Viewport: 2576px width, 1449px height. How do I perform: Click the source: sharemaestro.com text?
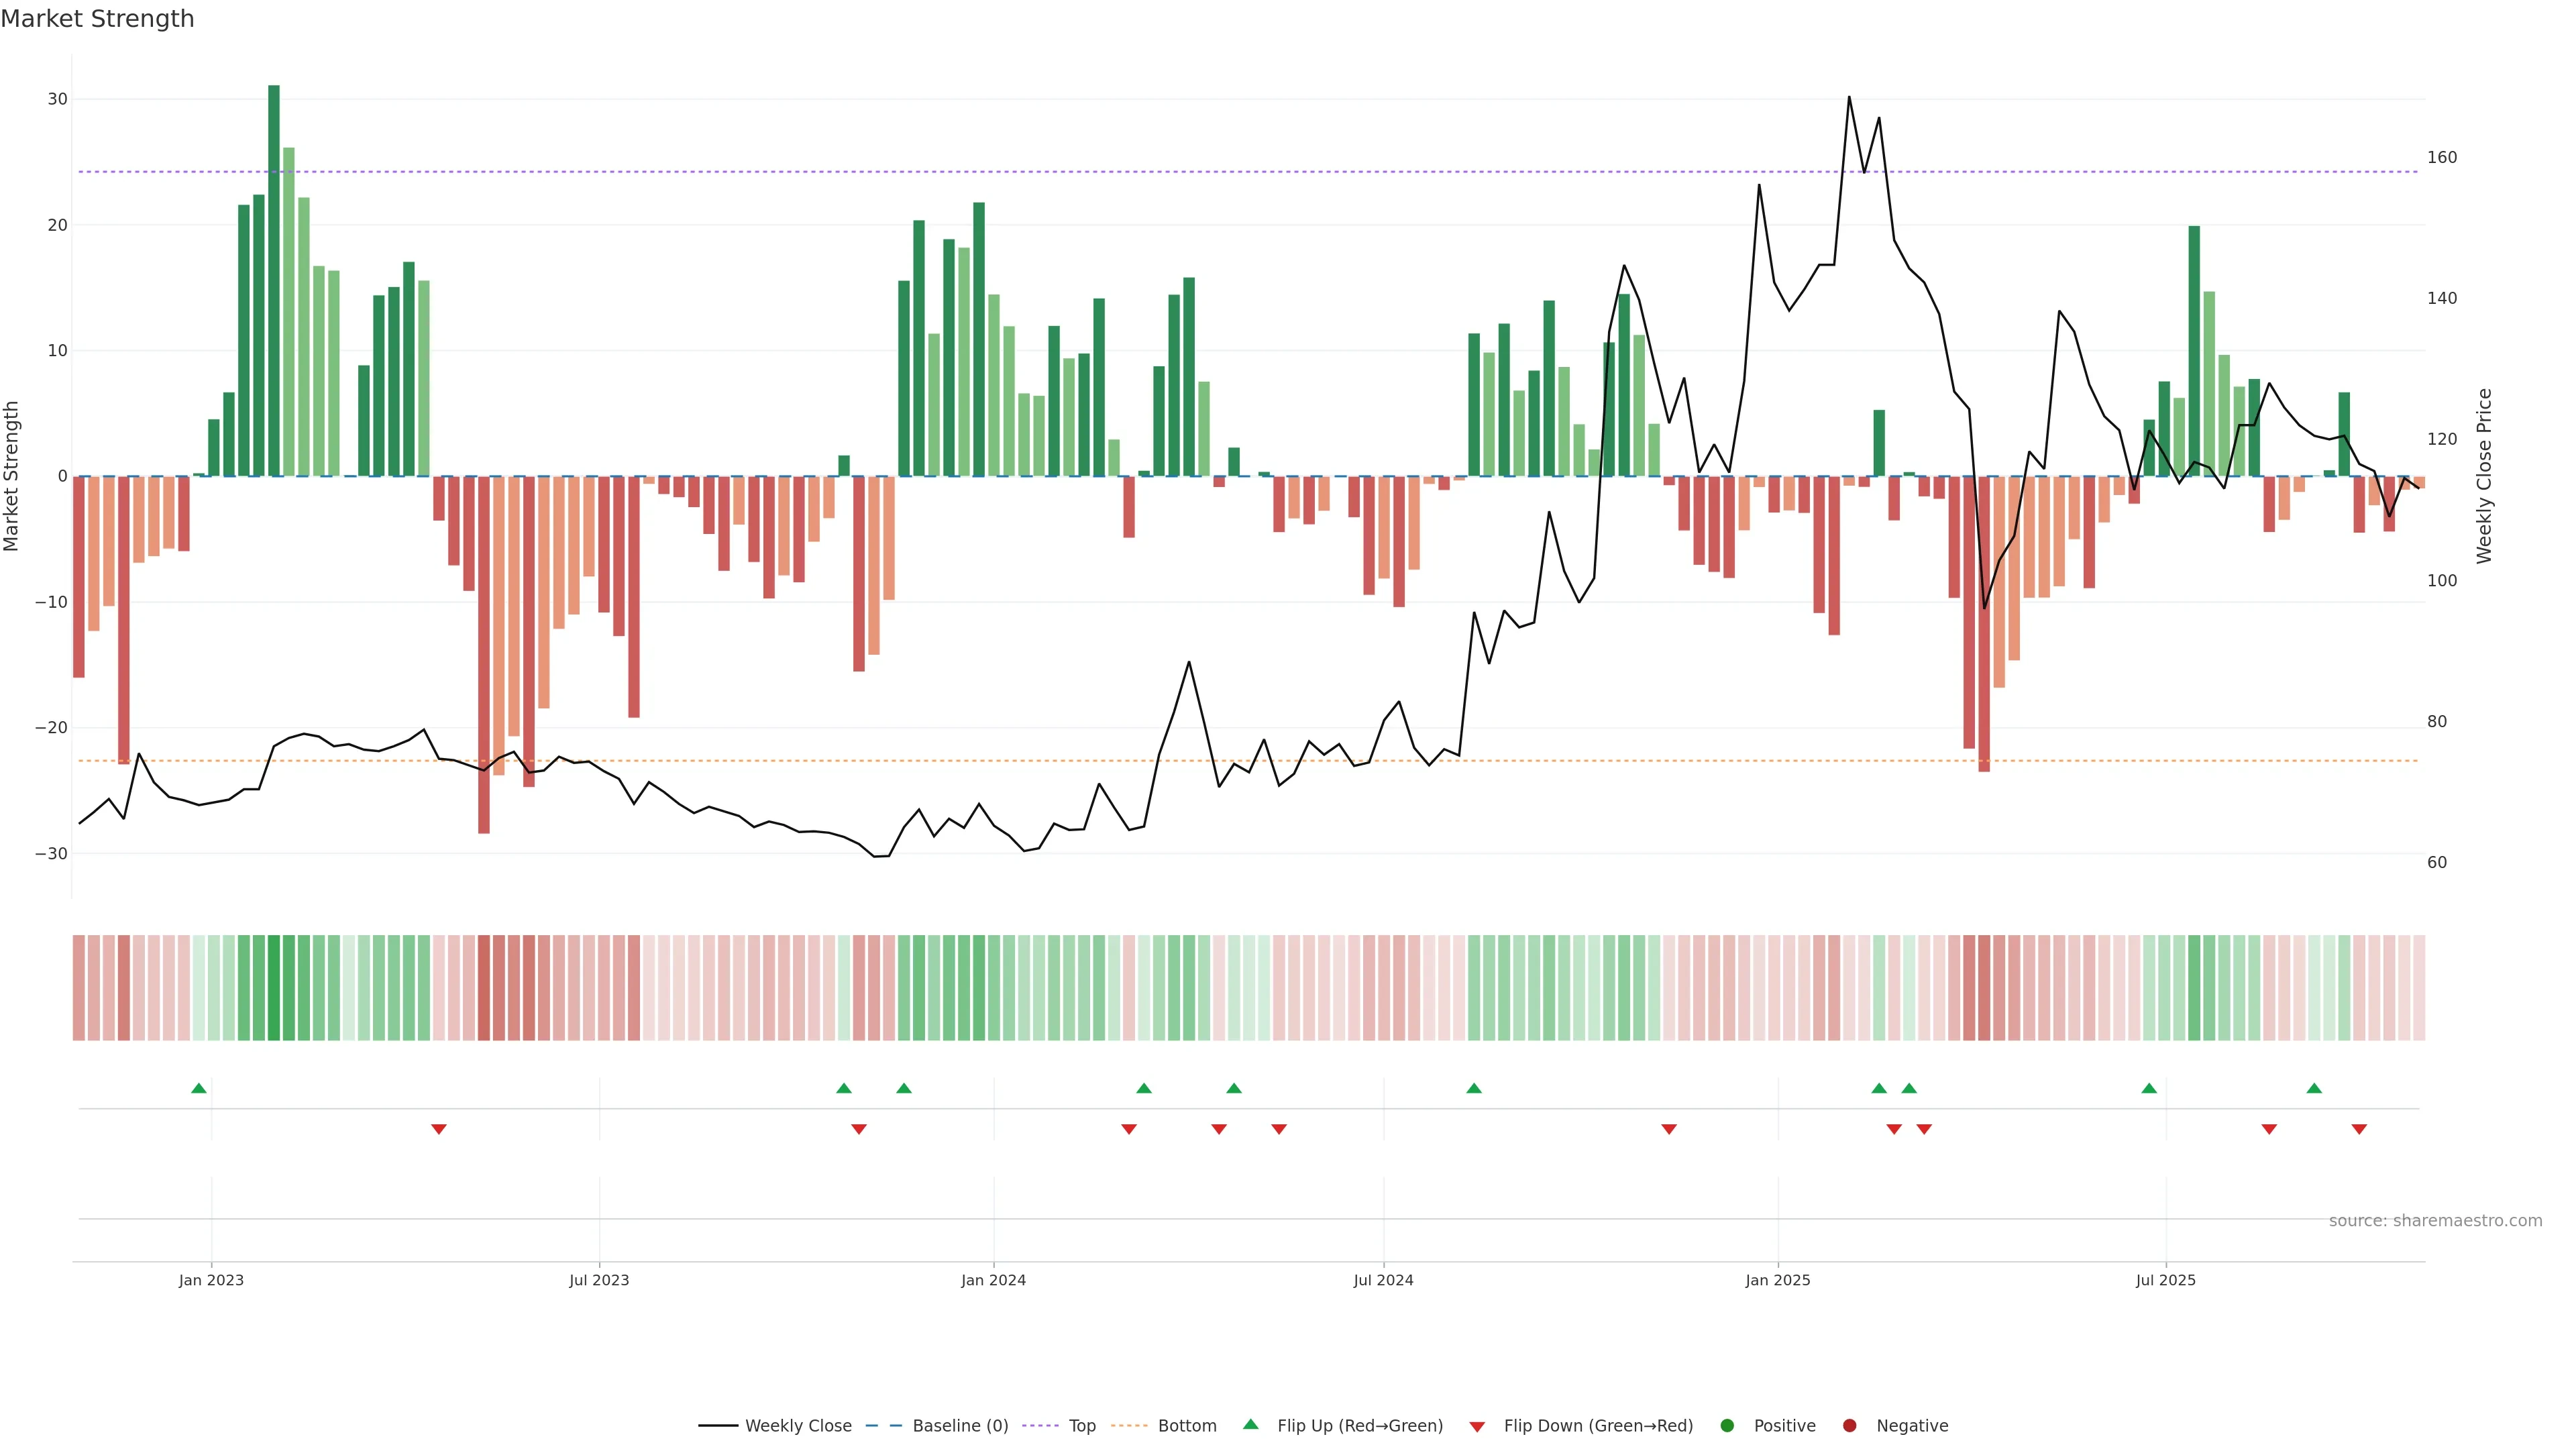(2435, 1221)
